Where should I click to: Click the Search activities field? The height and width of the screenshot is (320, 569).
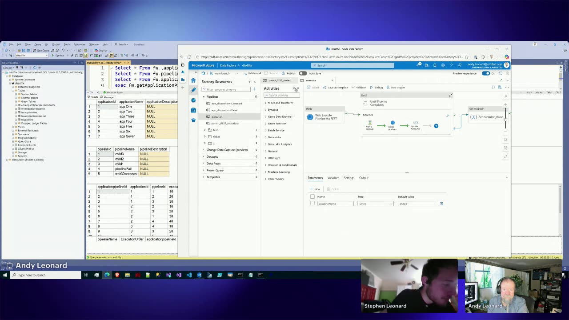tap(282, 95)
